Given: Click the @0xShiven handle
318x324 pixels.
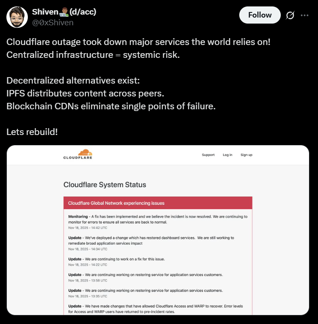Looking at the screenshot, I should click(x=53, y=22).
